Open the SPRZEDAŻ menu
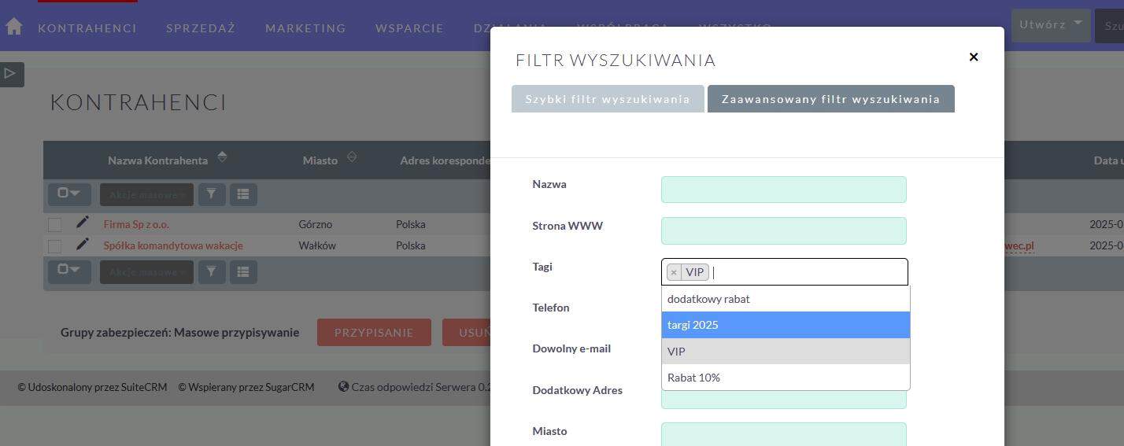 [x=201, y=28]
